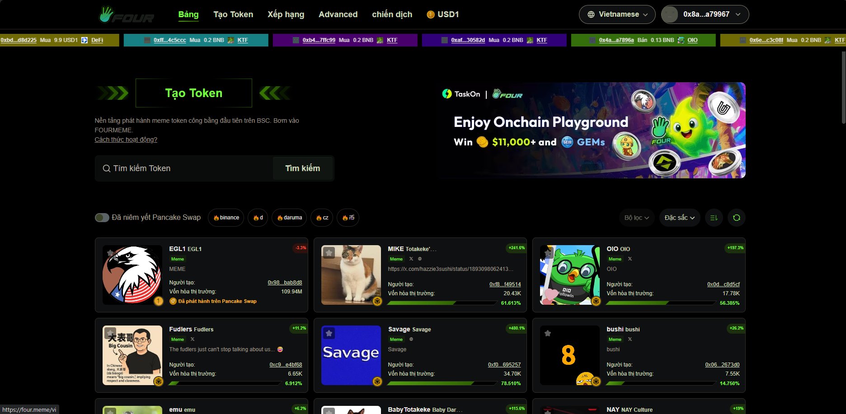Image resolution: width=846 pixels, height=414 pixels.
Task: Click the USD1 coin badge on EGL1 image
Action: 158,301
